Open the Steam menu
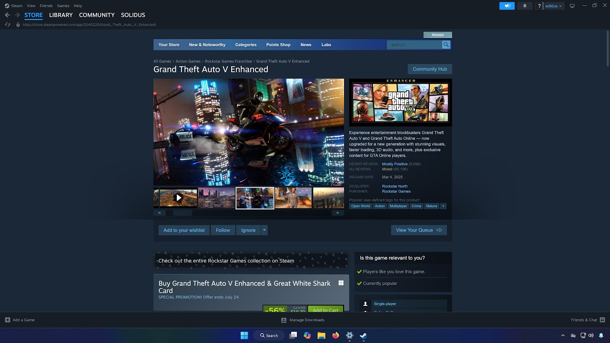610x343 pixels. click(17, 6)
